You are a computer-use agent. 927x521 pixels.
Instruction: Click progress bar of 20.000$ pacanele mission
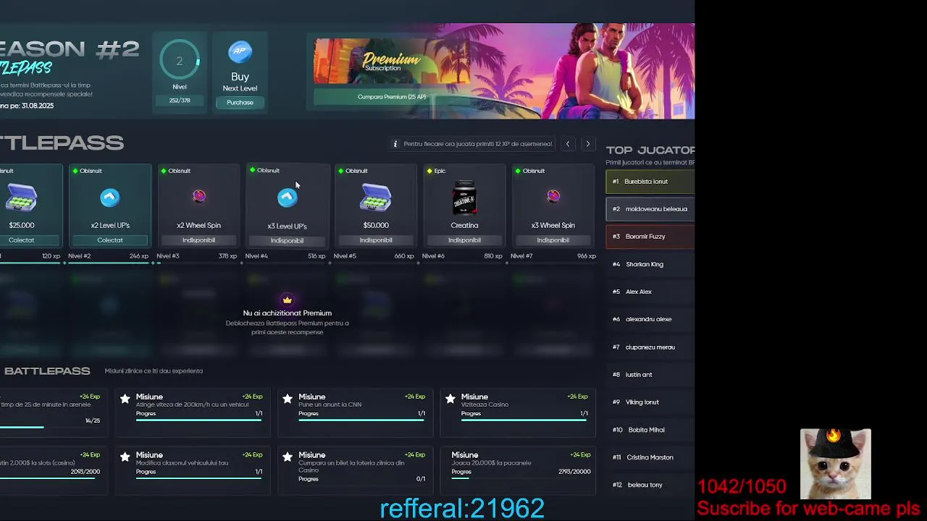[x=521, y=478]
